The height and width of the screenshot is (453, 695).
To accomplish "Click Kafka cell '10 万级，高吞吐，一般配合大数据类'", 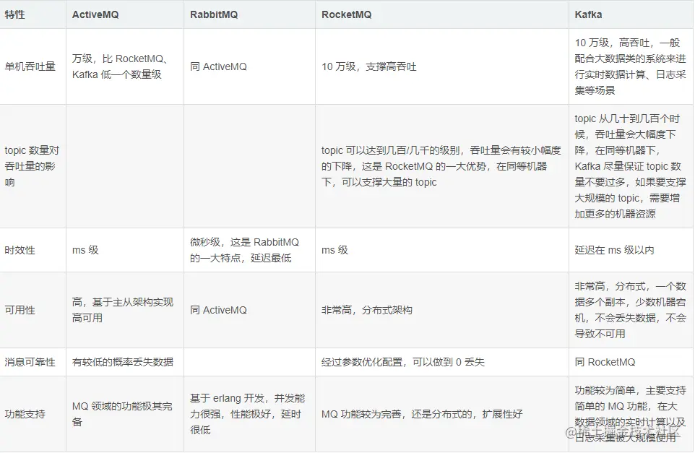I will click(630, 66).
